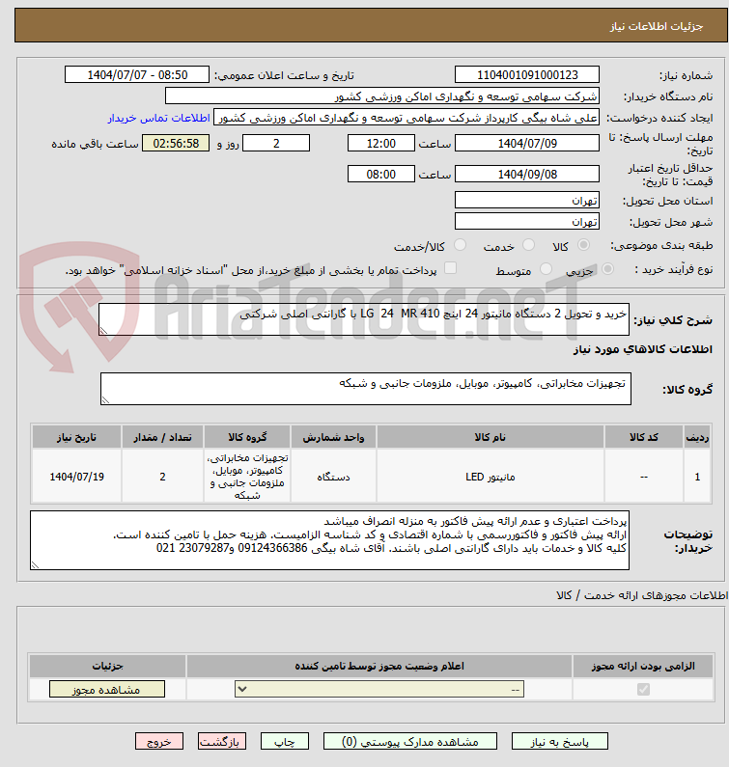Screen dimensions: 729x767
Task: Click the ردیف column header
Action: pos(697,437)
